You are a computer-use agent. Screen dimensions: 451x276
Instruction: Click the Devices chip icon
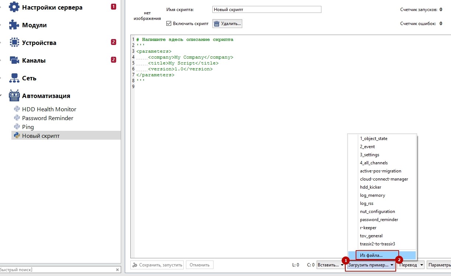pos(14,43)
